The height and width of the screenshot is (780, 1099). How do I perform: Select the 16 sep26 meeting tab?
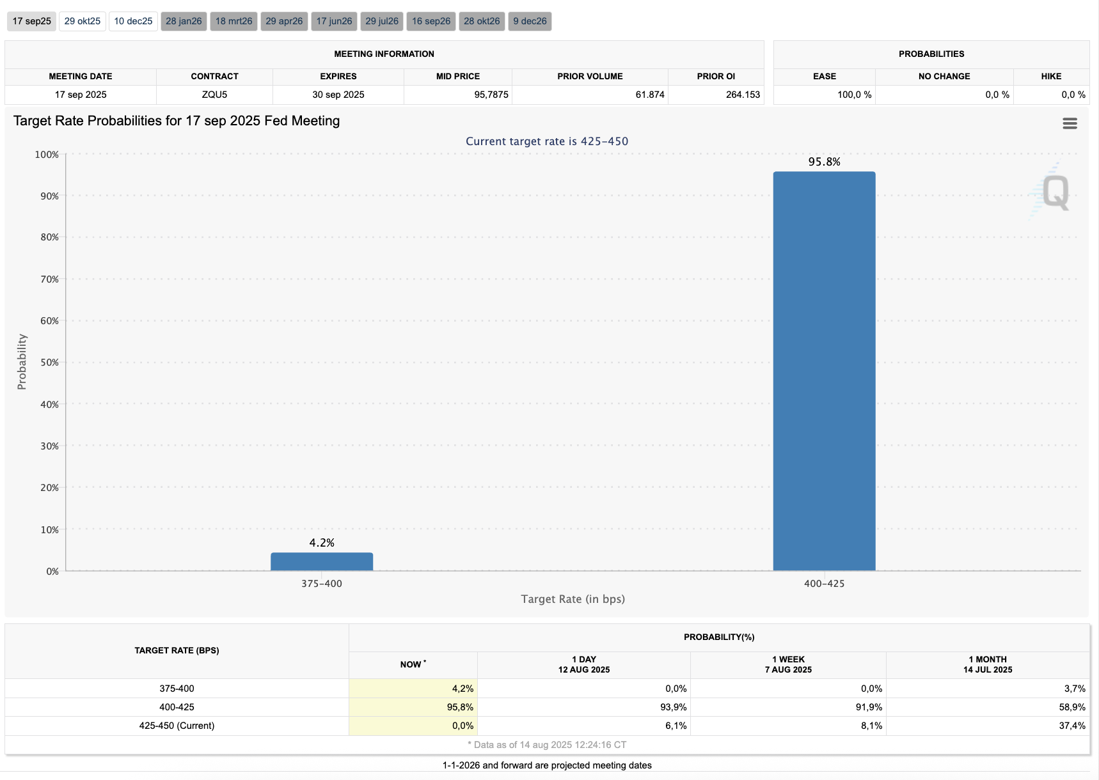(431, 21)
